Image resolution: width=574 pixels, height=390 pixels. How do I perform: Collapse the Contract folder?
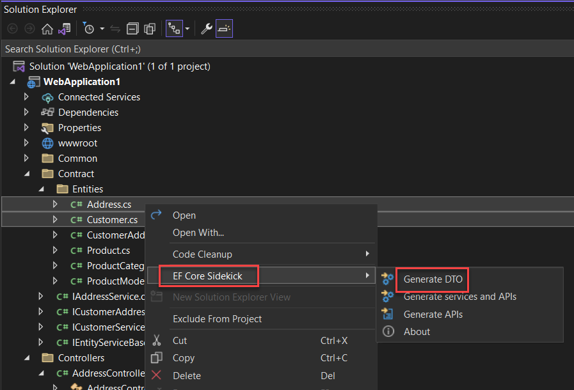(27, 174)
